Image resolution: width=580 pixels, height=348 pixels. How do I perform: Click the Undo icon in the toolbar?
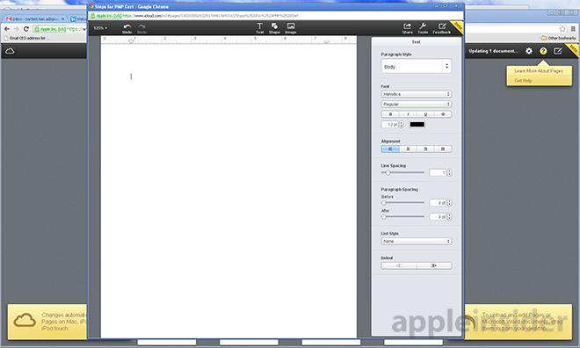click(x=127, y=28)
